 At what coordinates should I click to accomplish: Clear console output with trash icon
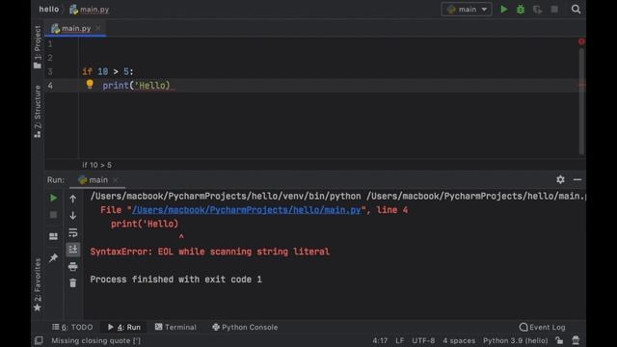pyautogui.click(x=73, y=282)
